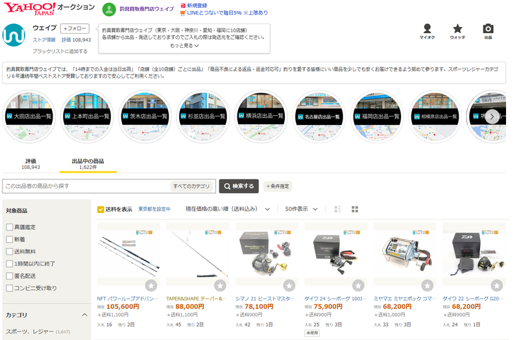Expand store description with もっと見る
The width and height of the screenshot is (519, 340).
pos(184,45)
